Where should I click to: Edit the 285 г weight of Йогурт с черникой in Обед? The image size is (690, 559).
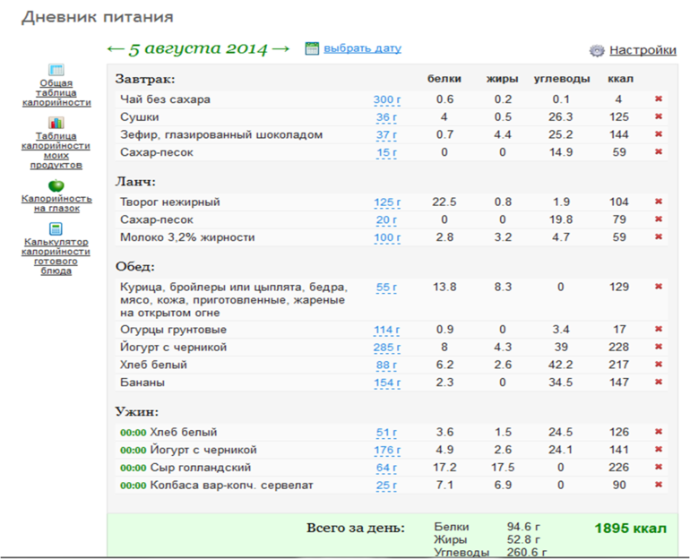pos(387,348)
